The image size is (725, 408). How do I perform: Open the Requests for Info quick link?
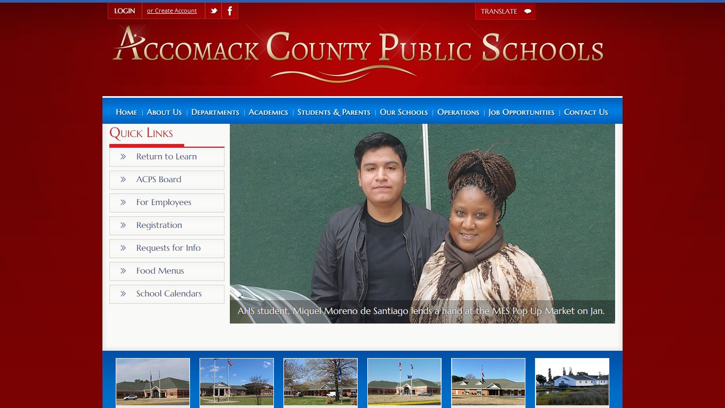167,248
